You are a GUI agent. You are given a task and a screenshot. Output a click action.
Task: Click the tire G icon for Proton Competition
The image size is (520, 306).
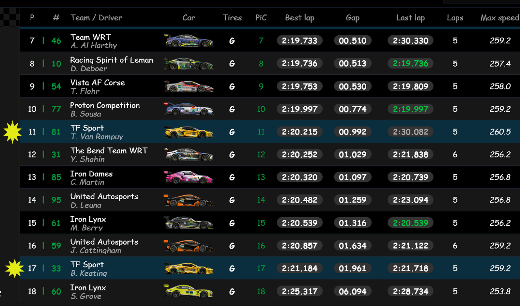point(232,109)
